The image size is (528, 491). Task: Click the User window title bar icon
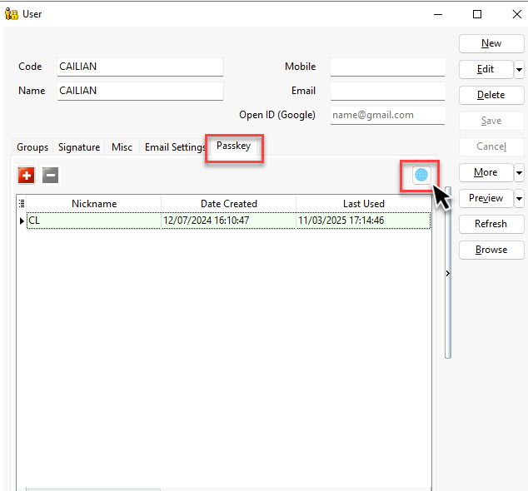pos(12,14)
